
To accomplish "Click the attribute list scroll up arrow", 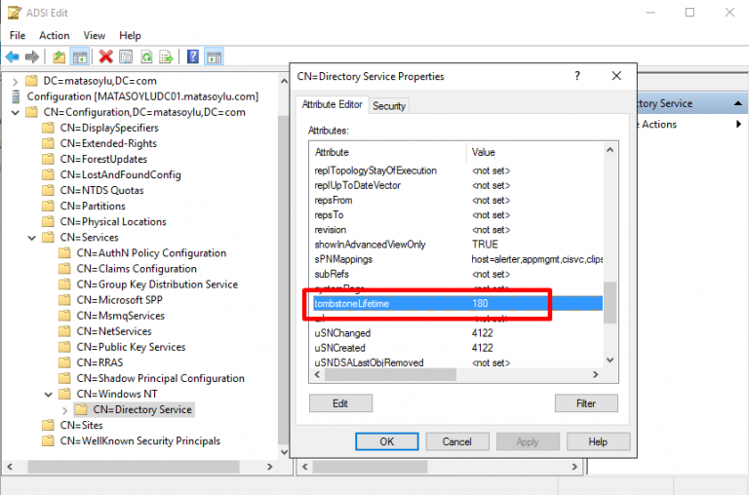I will pos(610,150).
